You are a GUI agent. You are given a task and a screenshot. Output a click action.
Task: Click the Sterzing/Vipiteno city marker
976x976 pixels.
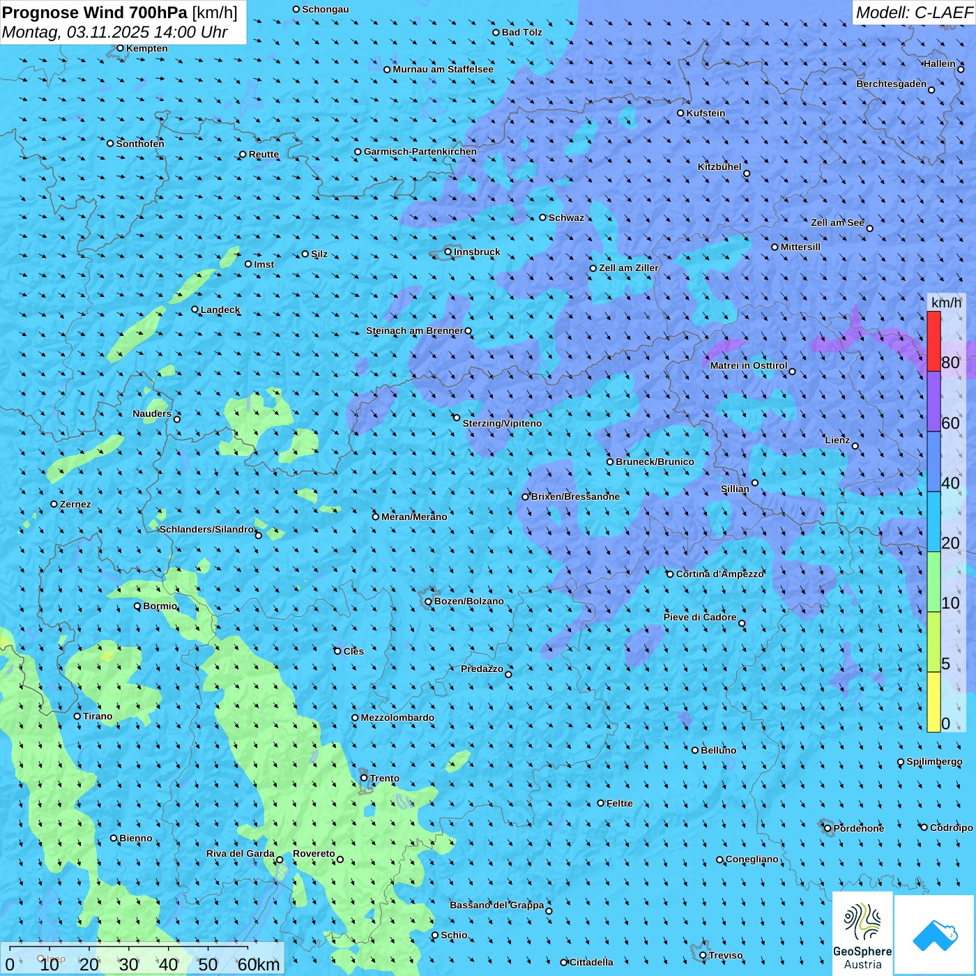pos(457,418)
